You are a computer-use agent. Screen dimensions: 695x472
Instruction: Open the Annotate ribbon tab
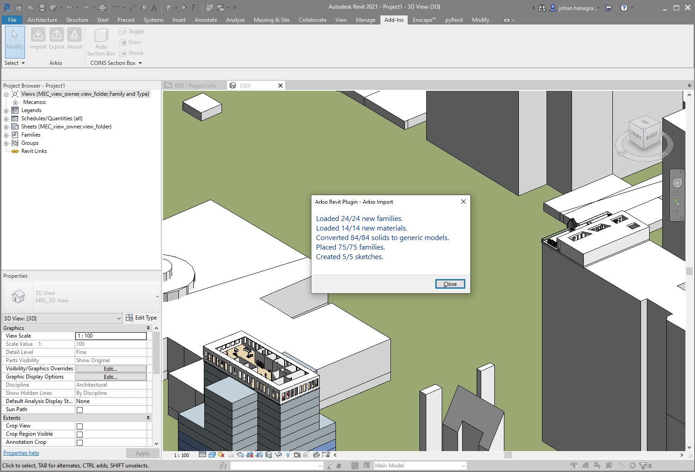coord(206,20)
